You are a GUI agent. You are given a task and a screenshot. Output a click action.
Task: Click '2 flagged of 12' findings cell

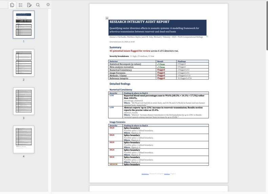[x=192, y=76]
